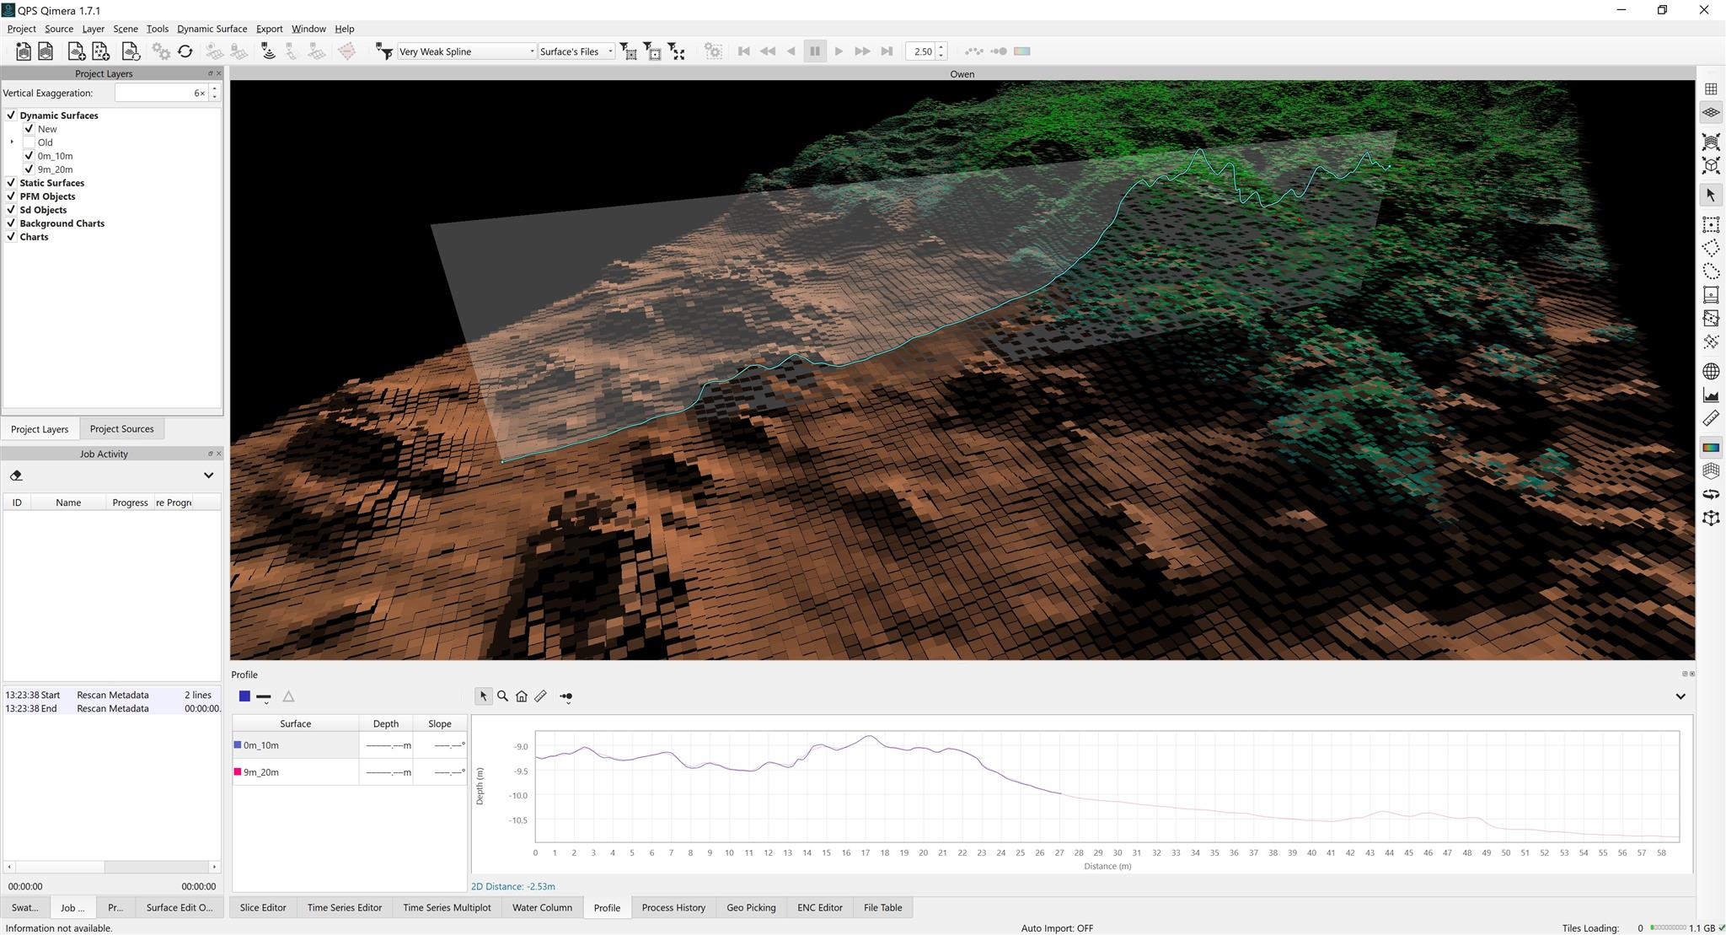Uncheck the 0m_10m dynamic surface layer
This screenshot has height=935, width=1726.
(x=29, y=156)
